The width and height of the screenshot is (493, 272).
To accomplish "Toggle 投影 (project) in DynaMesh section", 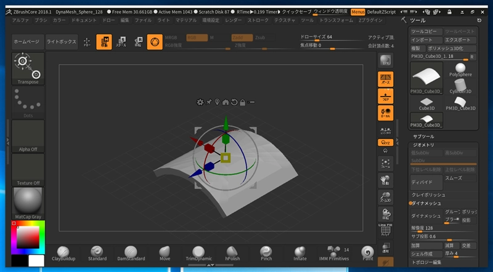I will tap(468, 220).
